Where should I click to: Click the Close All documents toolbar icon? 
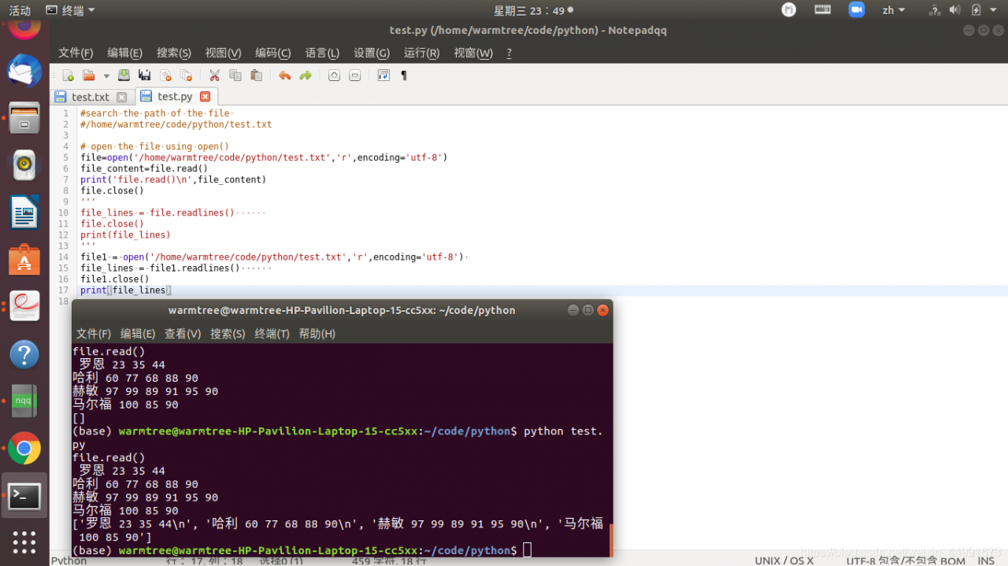186,76
